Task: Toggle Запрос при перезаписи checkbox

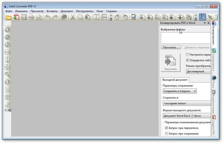Action: 166,128
